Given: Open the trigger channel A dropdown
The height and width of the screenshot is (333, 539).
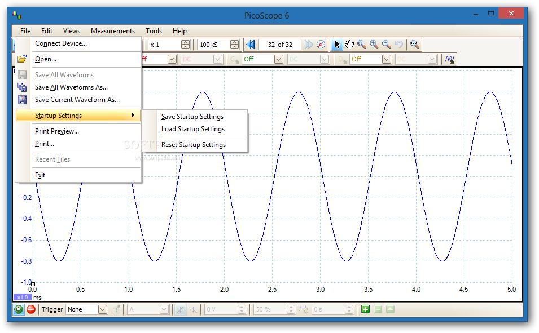Looking at the screenshot, I should click(148, 309).
